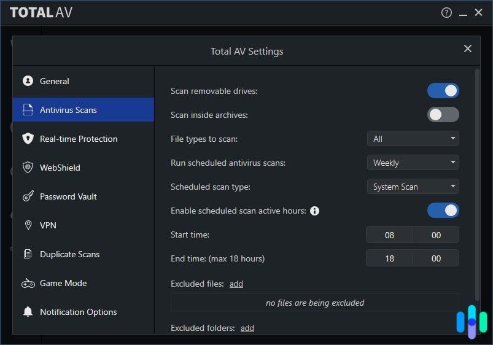
Task: Go to Password Vault settings
Action: (83, 196)
